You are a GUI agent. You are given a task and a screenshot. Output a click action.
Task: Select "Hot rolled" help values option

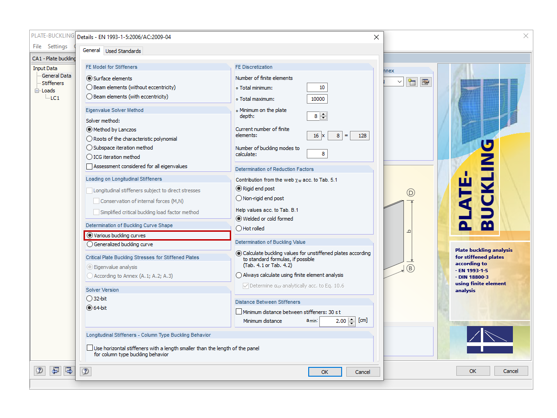click(x=239, y=228)
